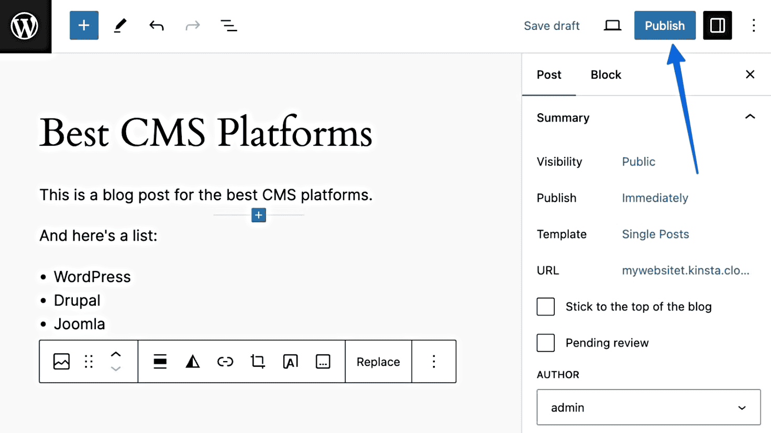Open the image block options menu

[434, 361]
